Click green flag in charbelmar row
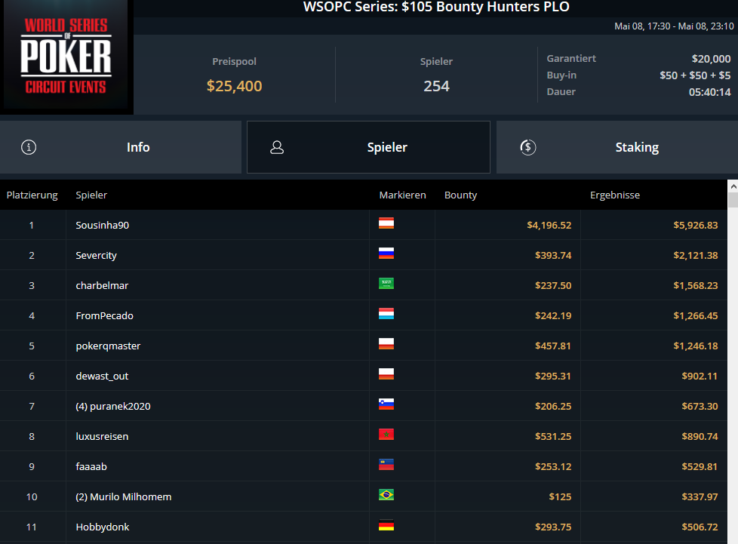The width and height of the screenshot is (738, 544). click(x=386, y=284)
